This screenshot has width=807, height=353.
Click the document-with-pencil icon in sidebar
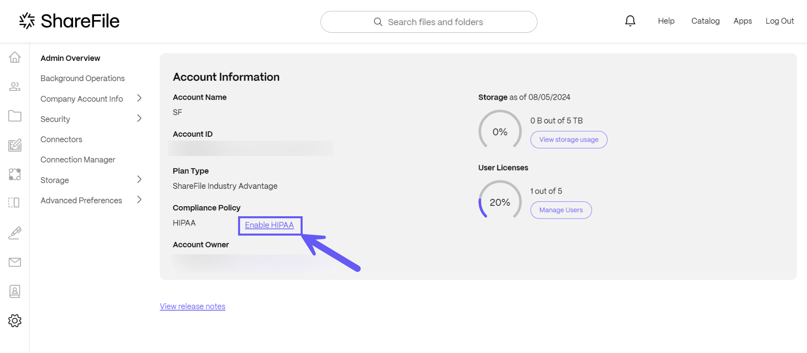(15, 145)
